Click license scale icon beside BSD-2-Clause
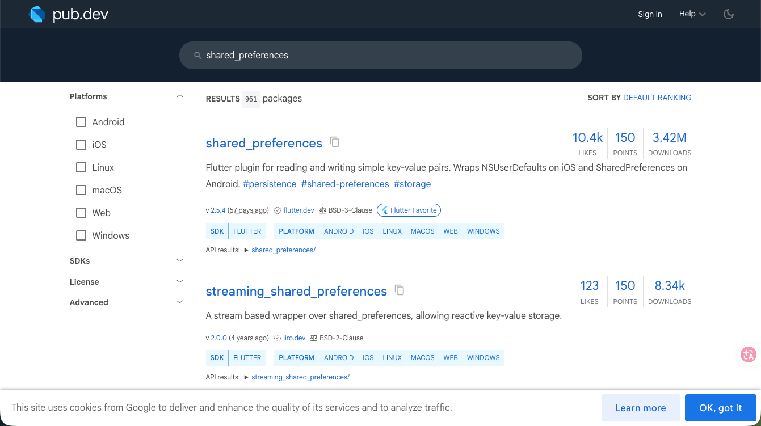 pos(314,338)
